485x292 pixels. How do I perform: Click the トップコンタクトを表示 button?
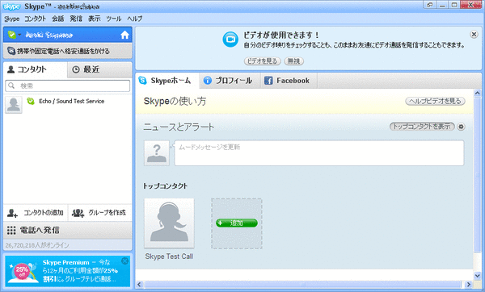pos(422,127)
